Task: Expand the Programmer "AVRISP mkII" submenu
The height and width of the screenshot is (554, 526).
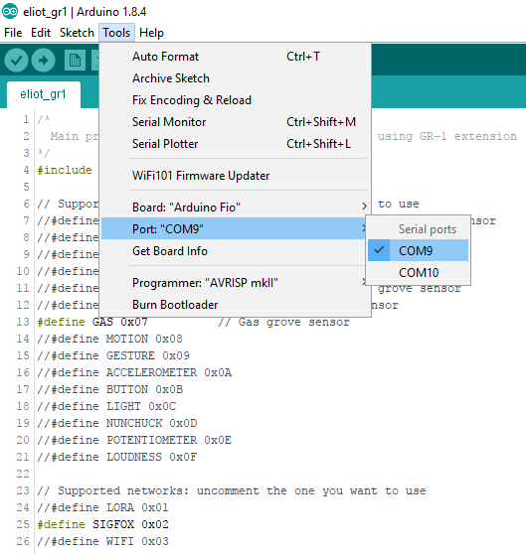Action: point(234,283)
